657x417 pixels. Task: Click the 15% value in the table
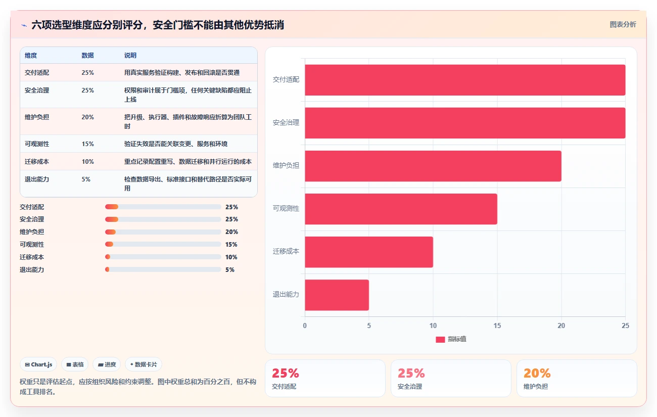click(87, 144)
